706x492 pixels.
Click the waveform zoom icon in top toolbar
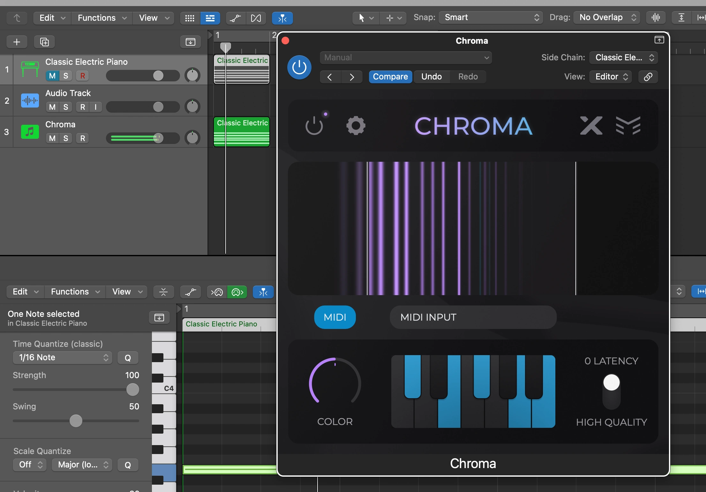pos(656,18)
